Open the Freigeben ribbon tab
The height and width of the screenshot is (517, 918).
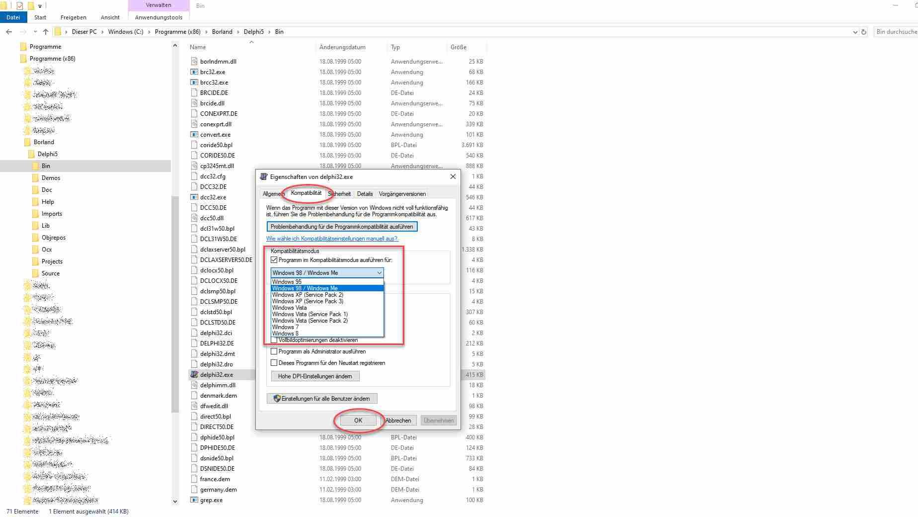(74, 17)
